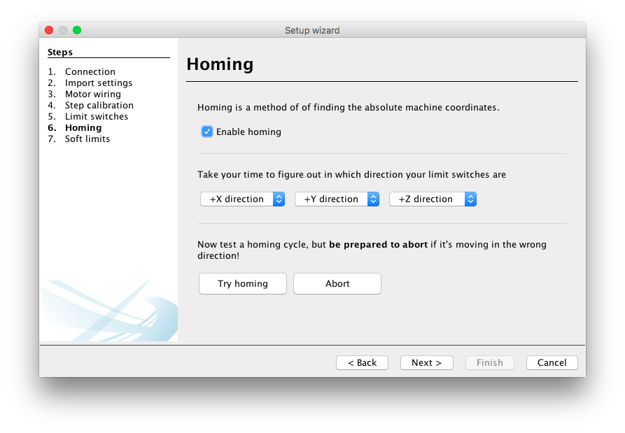Abort the homing cycle
The image size is (625, 433).
[x=337, y=283]
